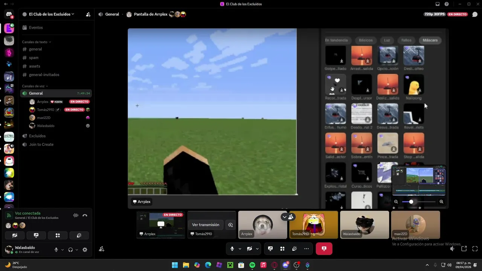This screenshot has height=271, width=482.
Task: Open the help icon in title bar
Action: pos(447,4)
